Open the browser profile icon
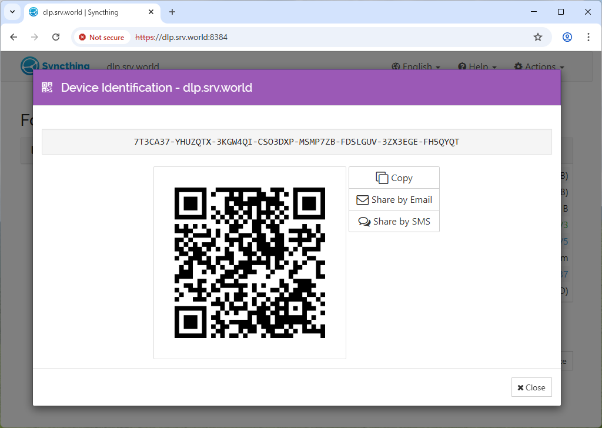This screenshot has height=428, width=602. point(567,37)
